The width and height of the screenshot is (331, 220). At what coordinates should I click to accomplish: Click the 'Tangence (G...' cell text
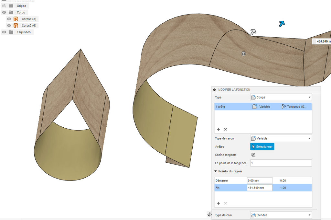coord(297,107)
